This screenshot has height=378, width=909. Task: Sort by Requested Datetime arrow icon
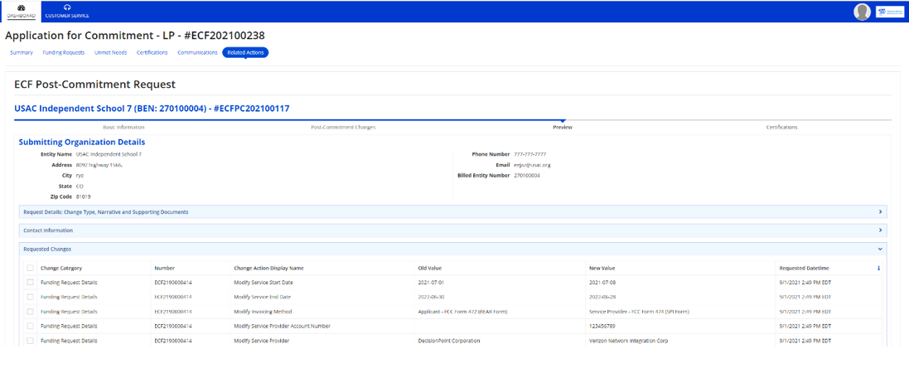coord(878,269)
